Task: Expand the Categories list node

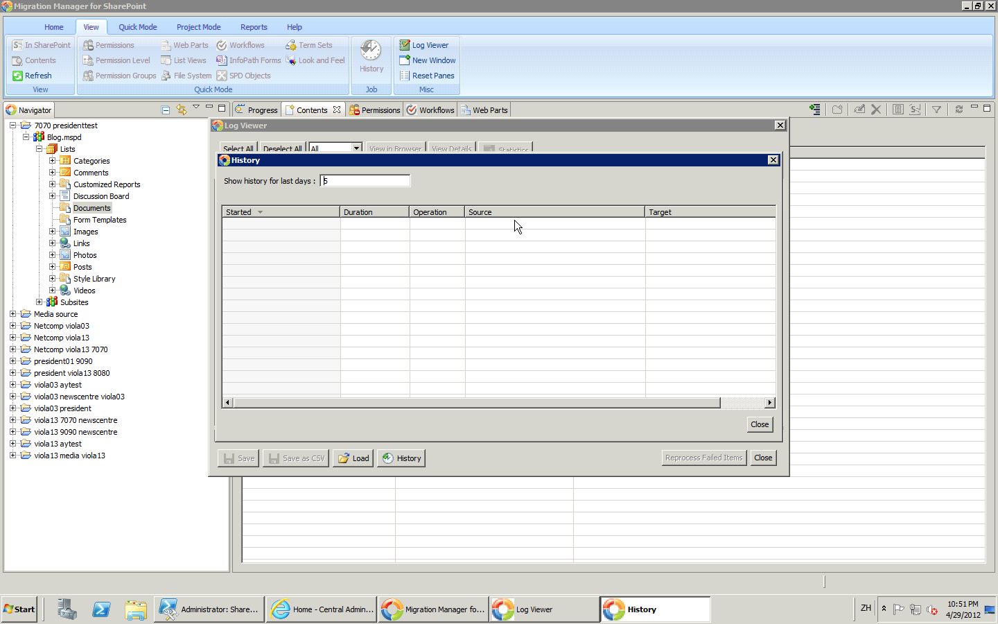Action: pos(53,161)
